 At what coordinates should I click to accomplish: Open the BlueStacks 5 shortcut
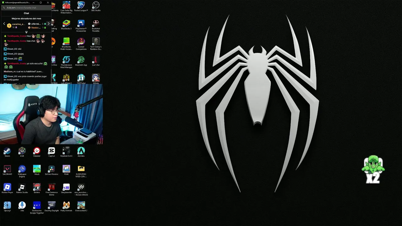click(x=66, y=25)
